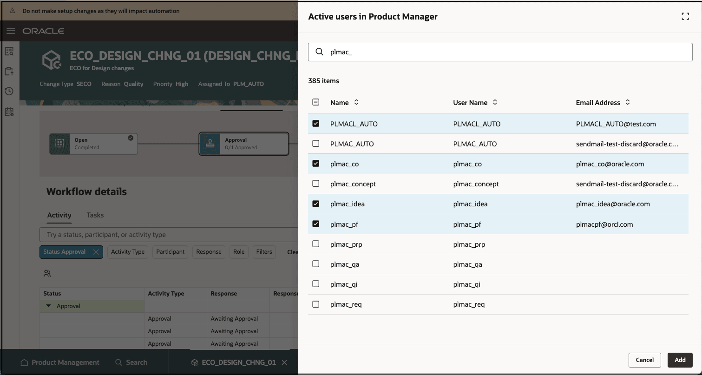The height and width of the screenshot is (375, 702).
Task: Collapse the Approval status tree row
Action: (48, 306)
